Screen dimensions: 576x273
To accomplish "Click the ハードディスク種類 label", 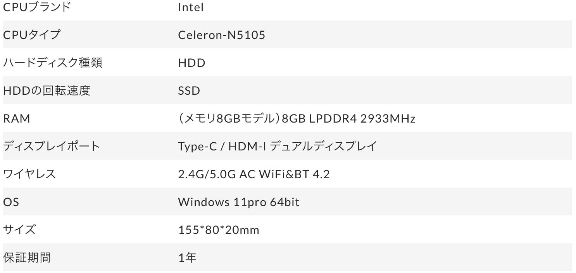I will click(x=53, y=63).
